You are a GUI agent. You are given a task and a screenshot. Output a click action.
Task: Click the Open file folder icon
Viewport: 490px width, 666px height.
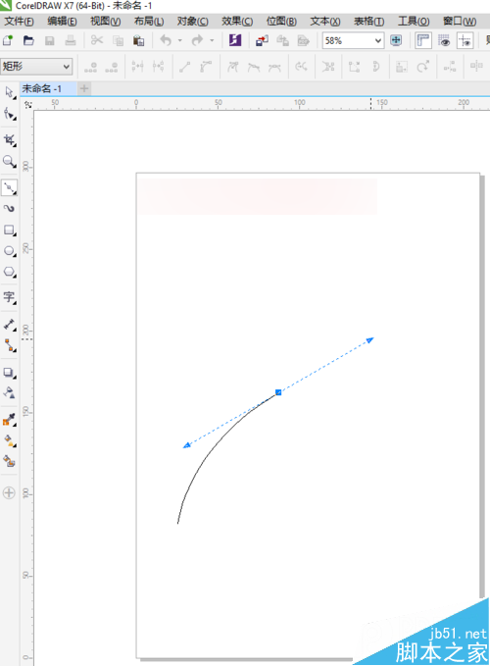click(28, 41)
